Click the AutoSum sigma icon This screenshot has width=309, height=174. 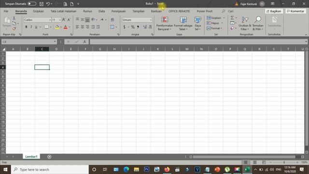232,18
